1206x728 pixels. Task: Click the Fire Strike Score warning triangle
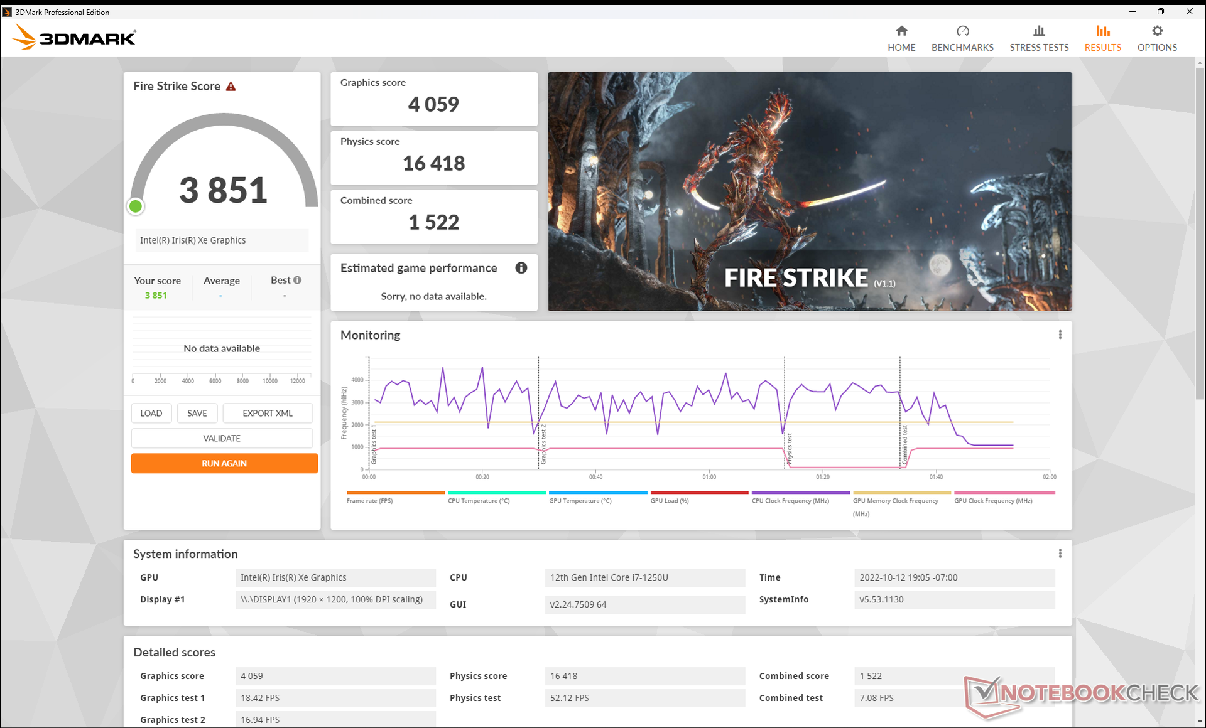(x=231, y=87)
